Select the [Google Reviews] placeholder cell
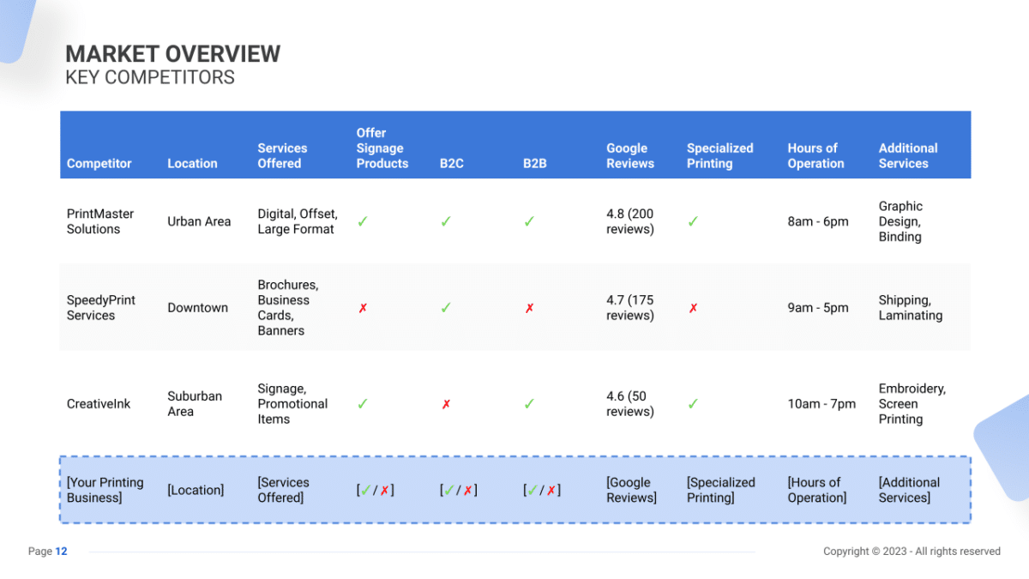This screenshot has width=1029, height=579. pyautogui.click(x=630, y=490)
